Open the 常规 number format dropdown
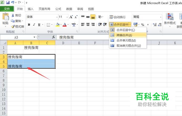 pos(161,17)
